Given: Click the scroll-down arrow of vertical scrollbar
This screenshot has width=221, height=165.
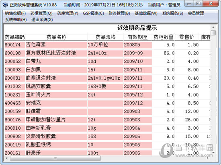Looking at the screenshot, I should 213,153.
